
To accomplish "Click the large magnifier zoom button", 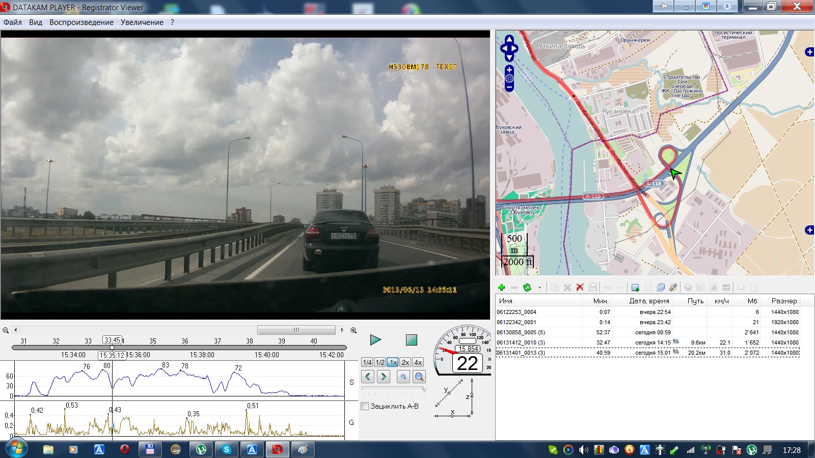I will click(419, 377).
